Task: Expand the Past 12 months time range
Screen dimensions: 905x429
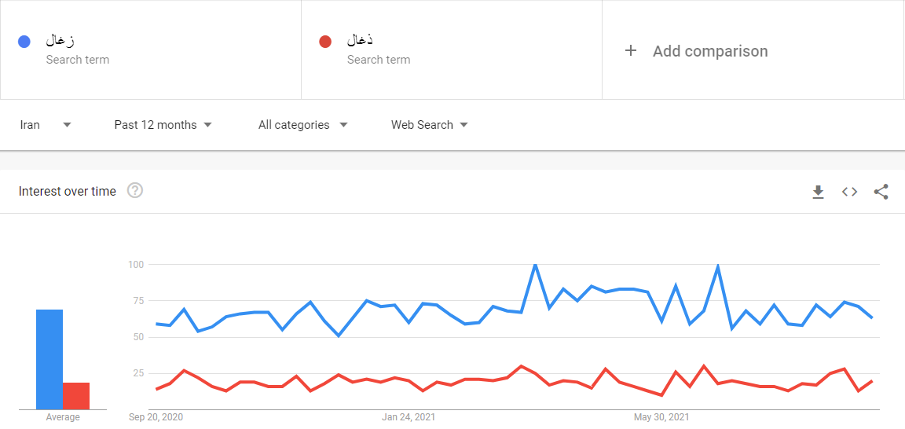Action: (x=163, y=125)
